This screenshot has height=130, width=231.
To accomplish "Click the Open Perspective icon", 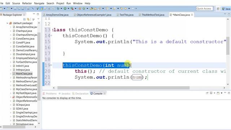I will click(x=218, y=9).
